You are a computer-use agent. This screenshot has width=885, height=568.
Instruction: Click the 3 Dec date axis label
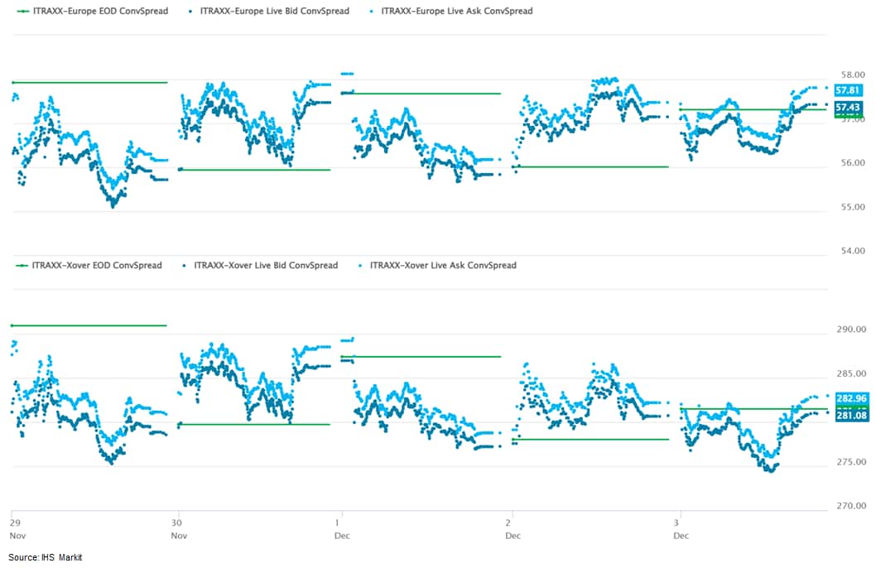coord(681,529)
